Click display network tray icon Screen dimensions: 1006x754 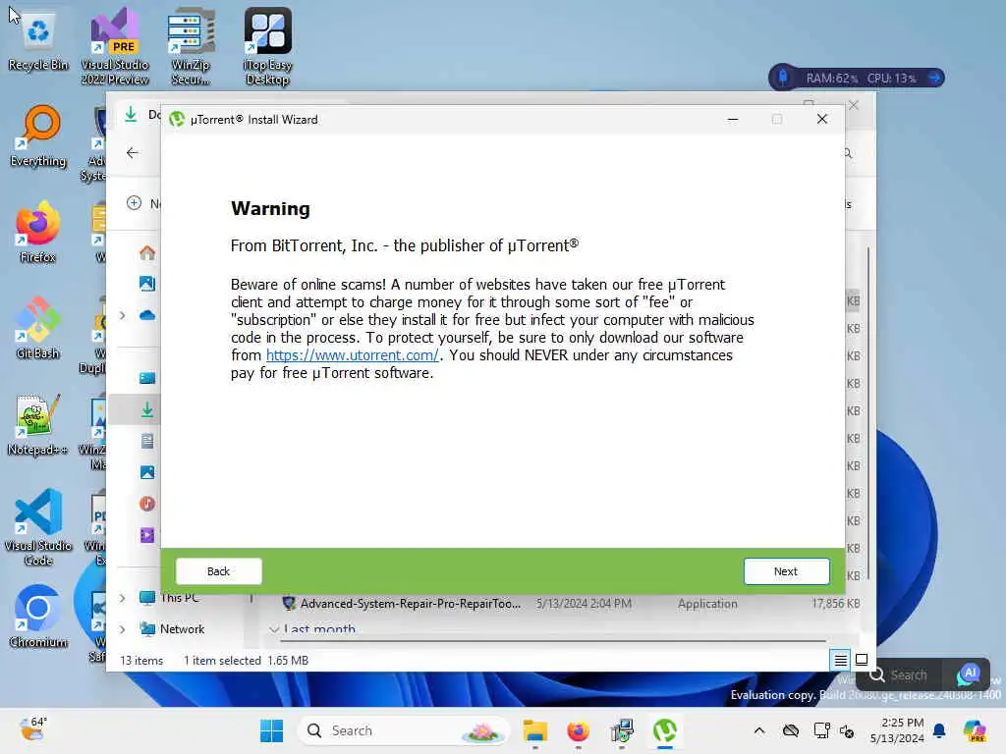pos(821,730)
